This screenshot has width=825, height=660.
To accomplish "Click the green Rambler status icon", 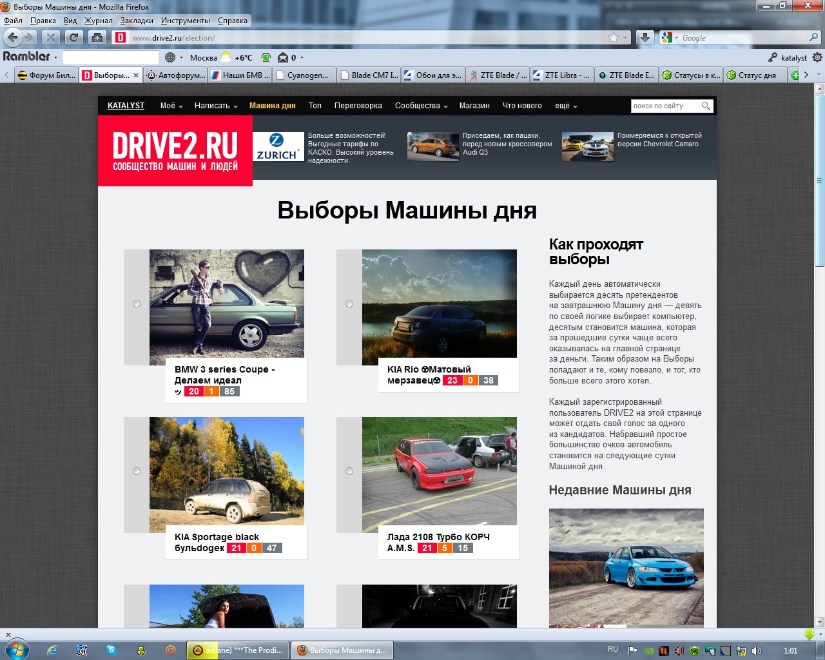I will (266, 57).
